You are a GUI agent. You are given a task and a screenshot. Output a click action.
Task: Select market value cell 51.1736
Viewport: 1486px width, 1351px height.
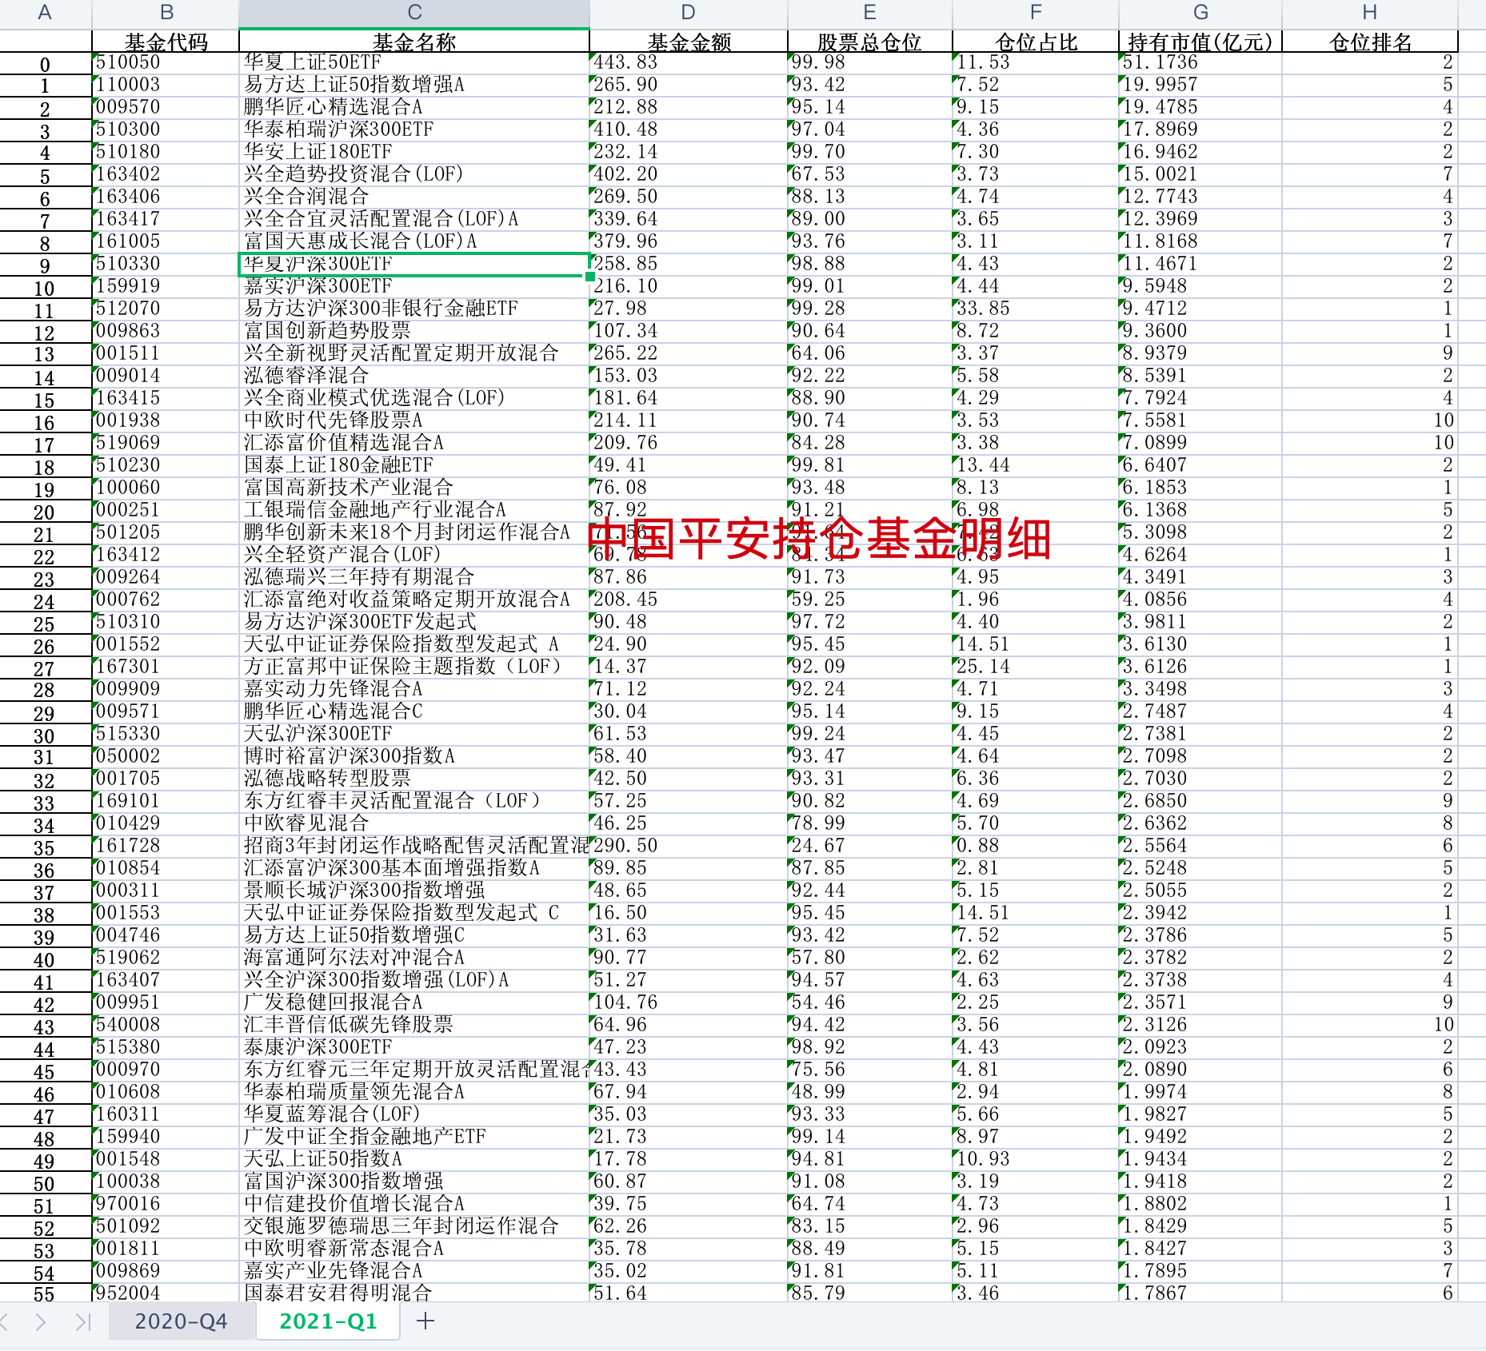pyautogui.click(x=1200, y=62)
